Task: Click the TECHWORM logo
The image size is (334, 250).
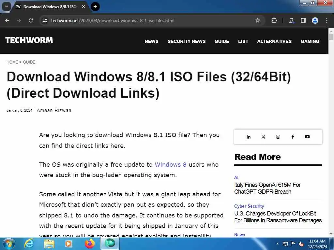Action: pos(29,40)
